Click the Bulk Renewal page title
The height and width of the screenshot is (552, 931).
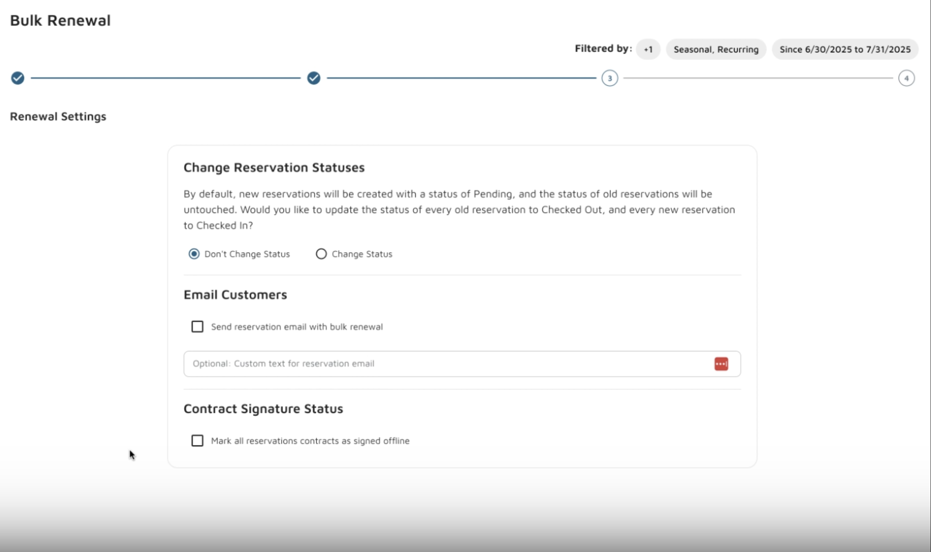[x=60, y=21]
